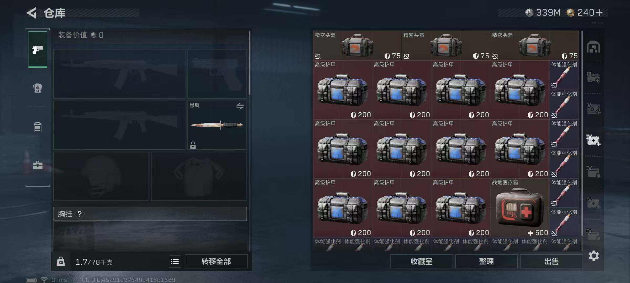This screenshot has width=630, height=283.
Task: Open the safe case briefcase sidebar icon
Action: click(x=38, y=165)
